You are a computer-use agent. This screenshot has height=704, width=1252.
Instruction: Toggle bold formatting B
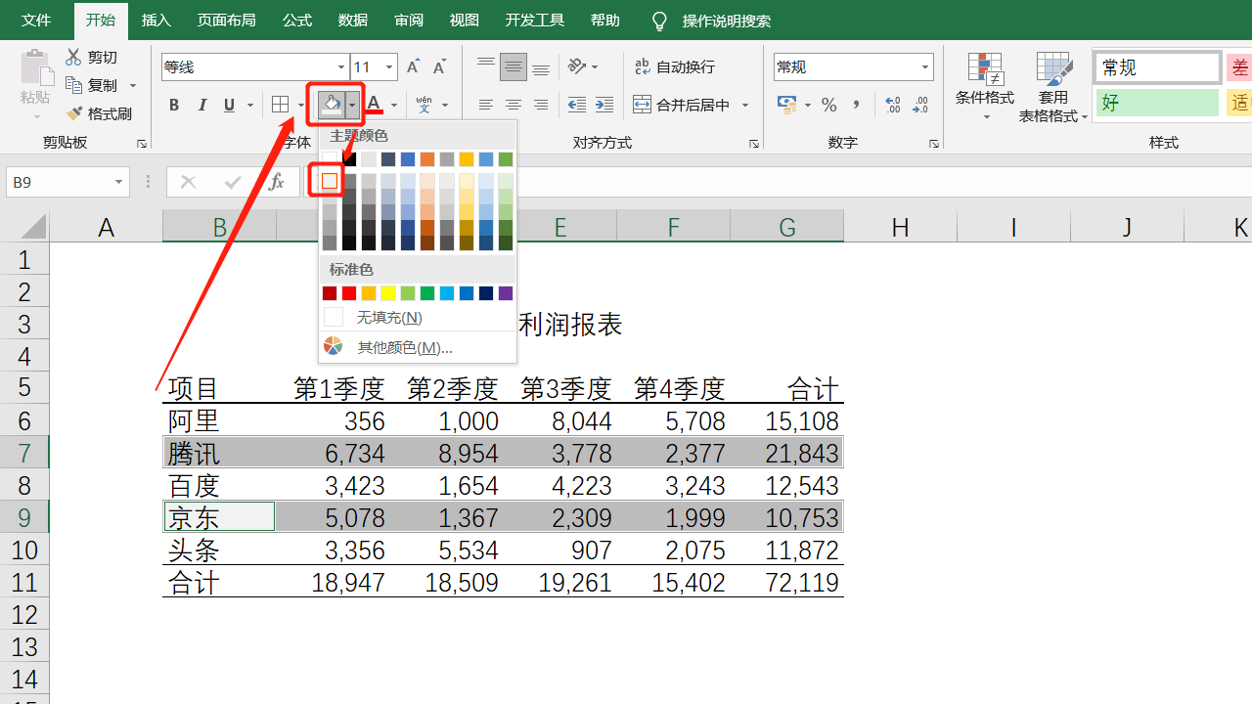(x=174, y=105)
